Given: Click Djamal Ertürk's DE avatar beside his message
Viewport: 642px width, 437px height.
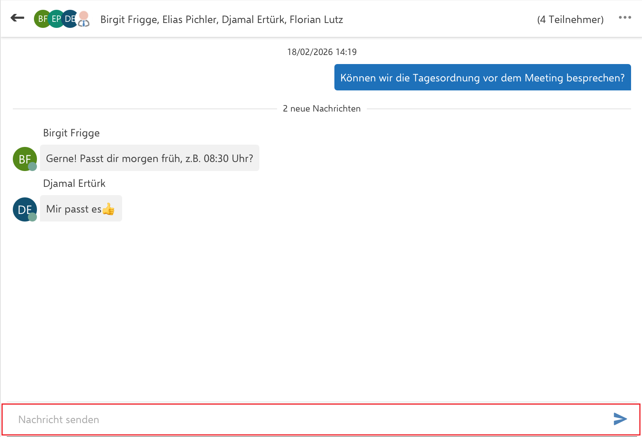Looking at the screenshot, I should tap(24, 209).
